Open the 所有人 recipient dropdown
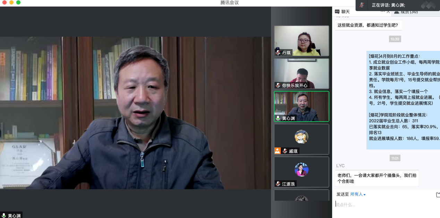The height and width of the screenshot is (218, 440). [x=358, y=194]
